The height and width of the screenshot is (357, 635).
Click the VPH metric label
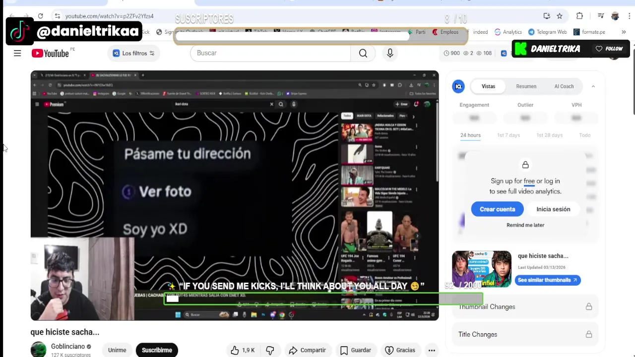pyautogui.click(x=576, y=105)
